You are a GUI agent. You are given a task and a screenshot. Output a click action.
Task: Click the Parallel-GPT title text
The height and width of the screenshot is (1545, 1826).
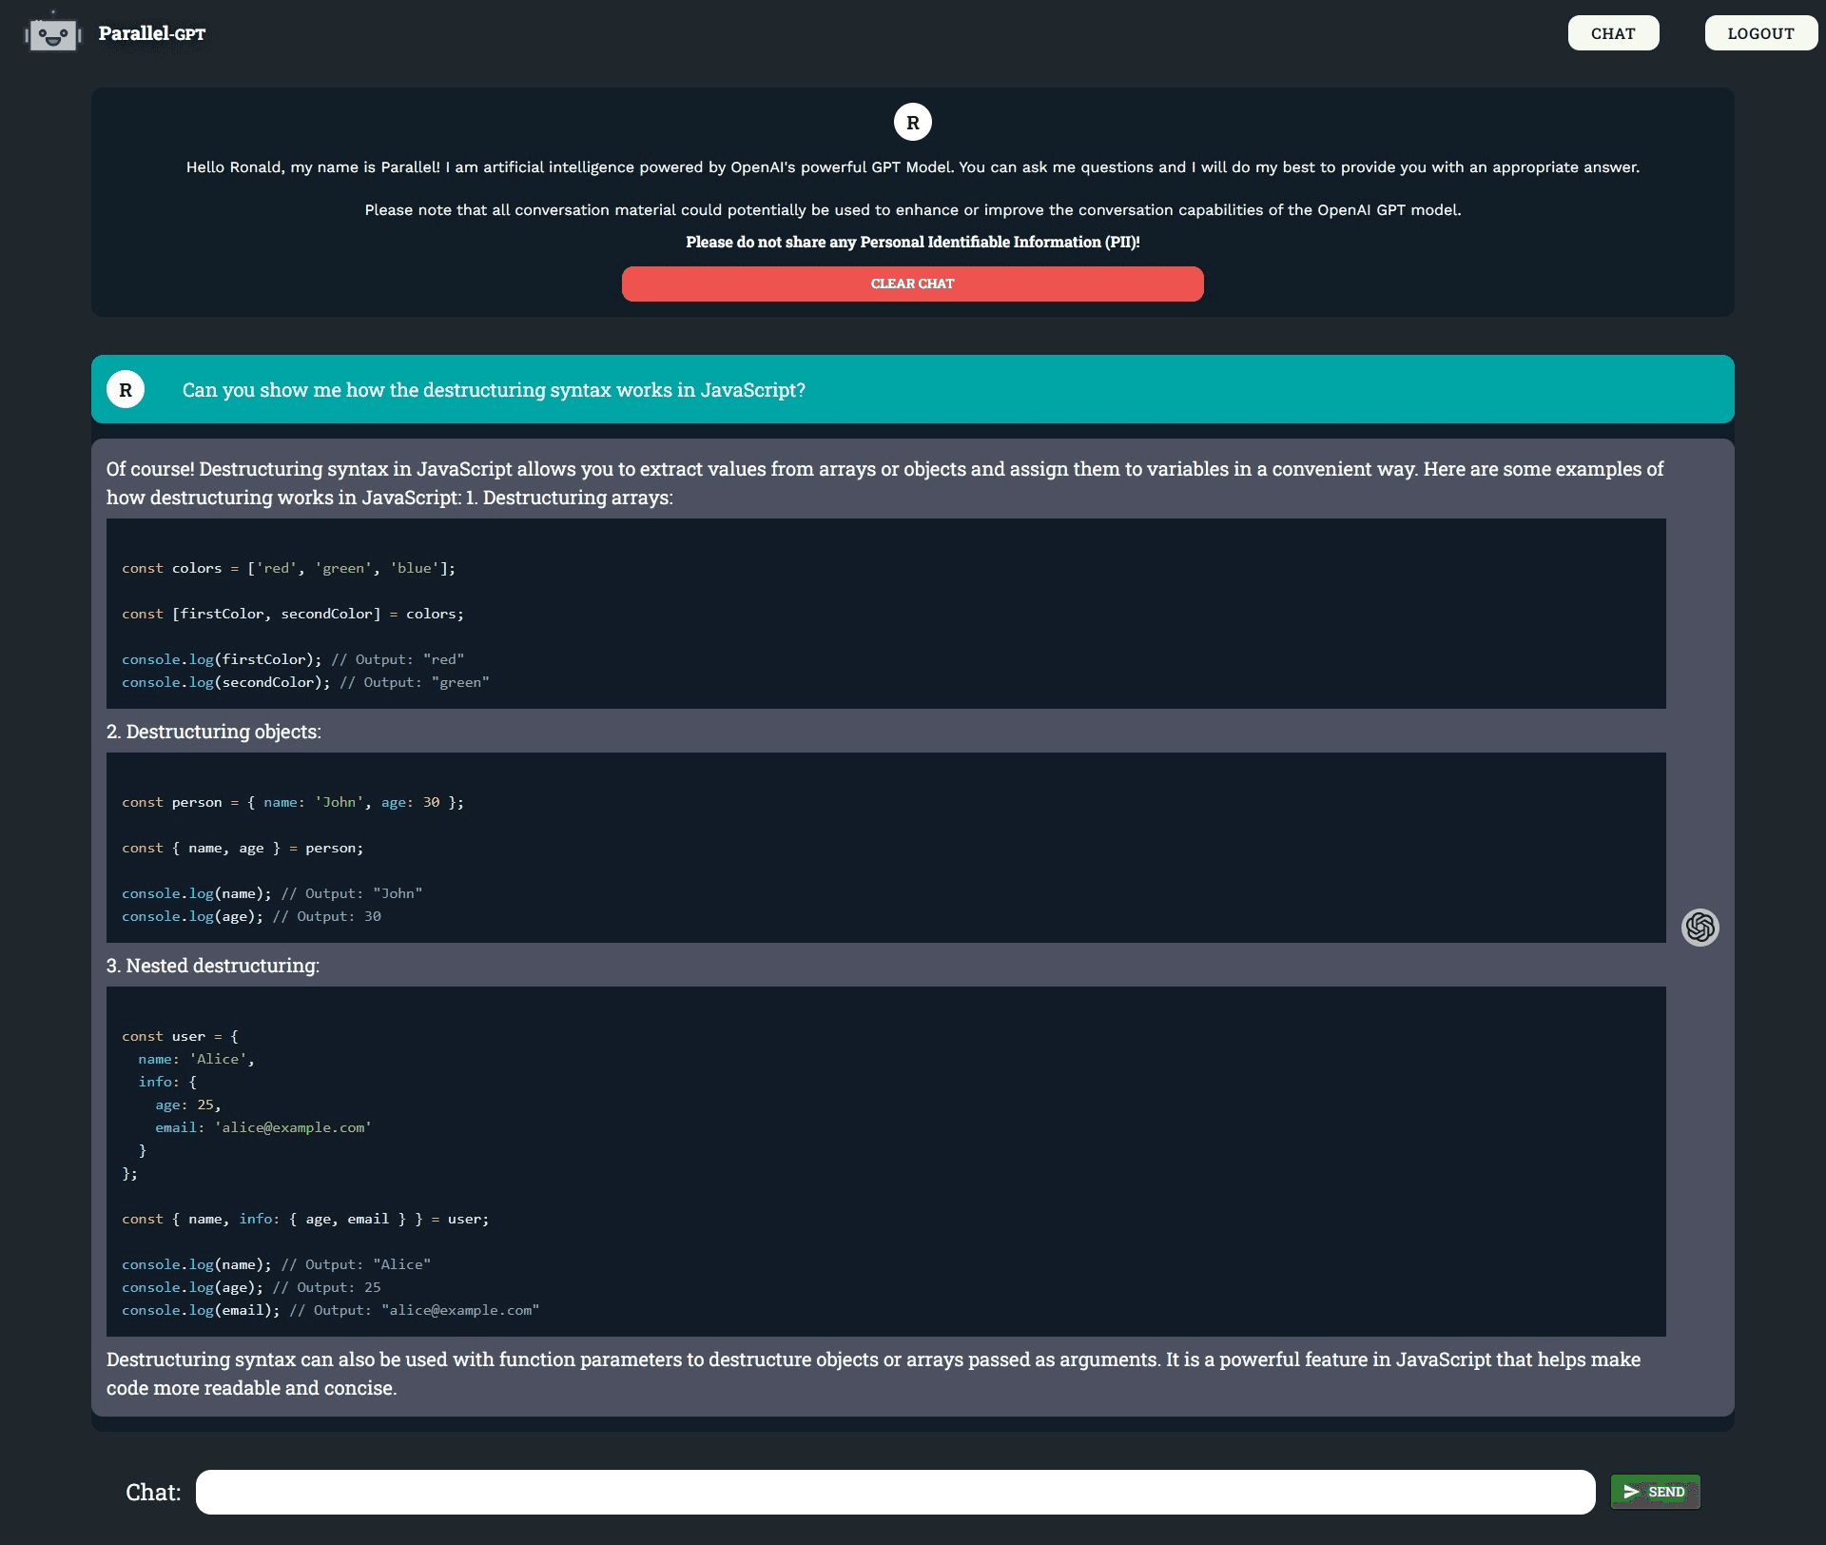152,34
